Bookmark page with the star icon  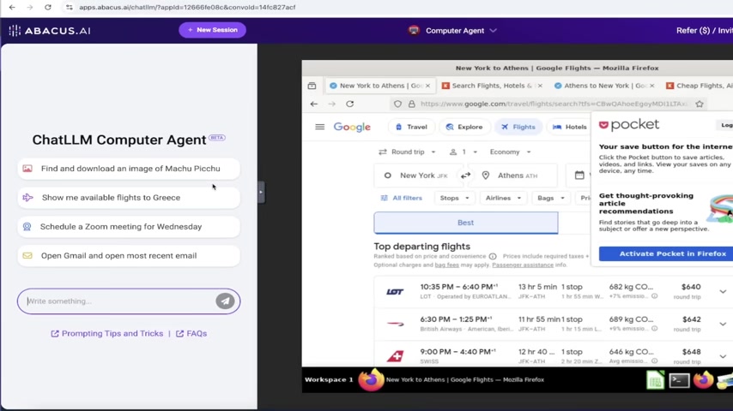[700, 104]
